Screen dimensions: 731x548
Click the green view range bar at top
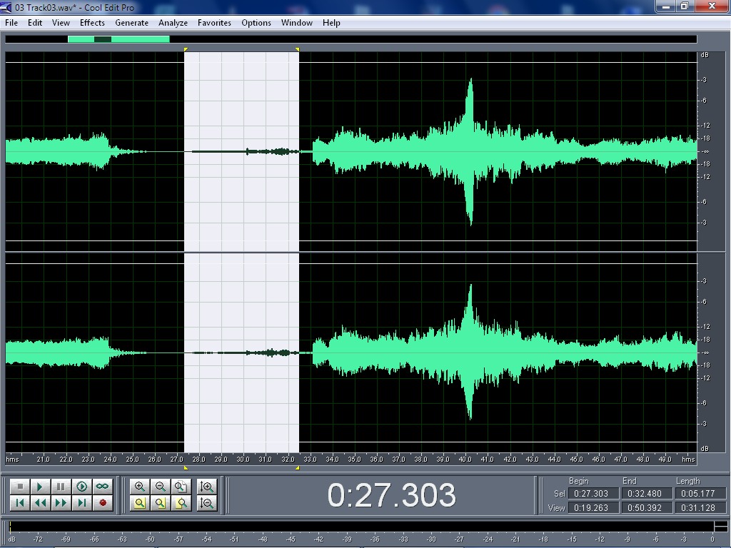click(119, 39)
